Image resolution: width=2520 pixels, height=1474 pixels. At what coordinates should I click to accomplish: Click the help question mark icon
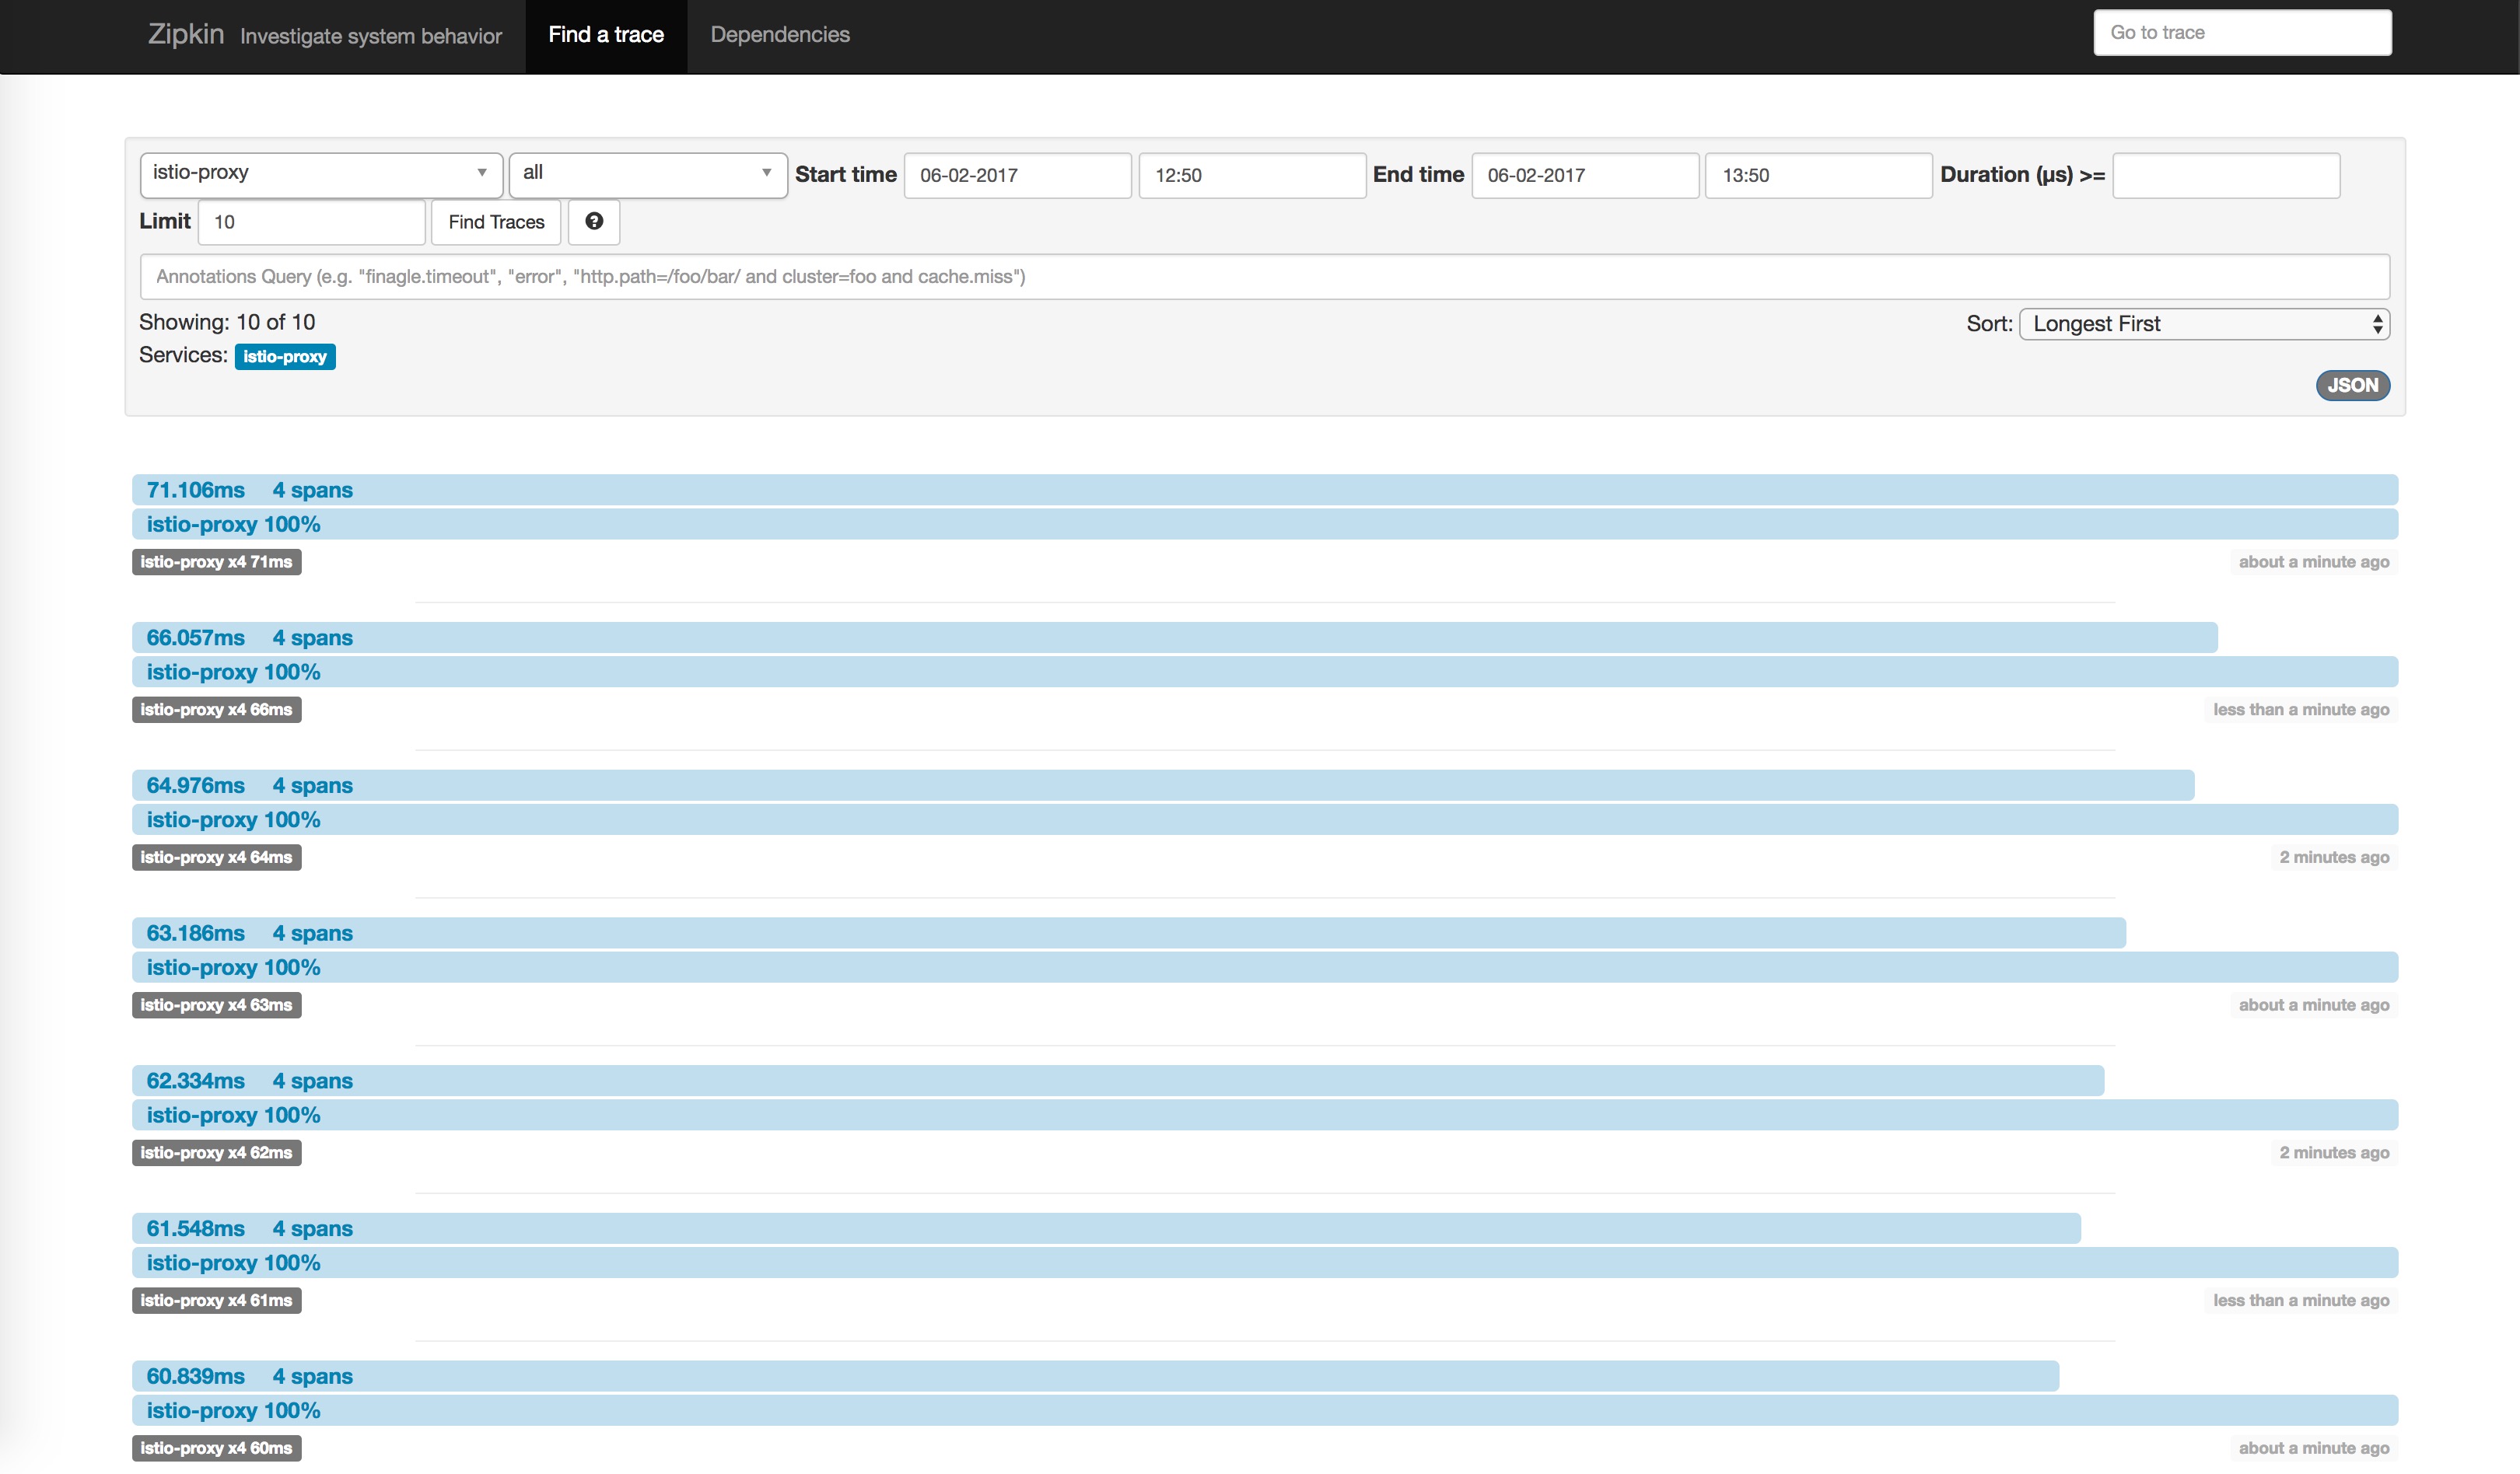pyautogui.click(x=593, y=221)
